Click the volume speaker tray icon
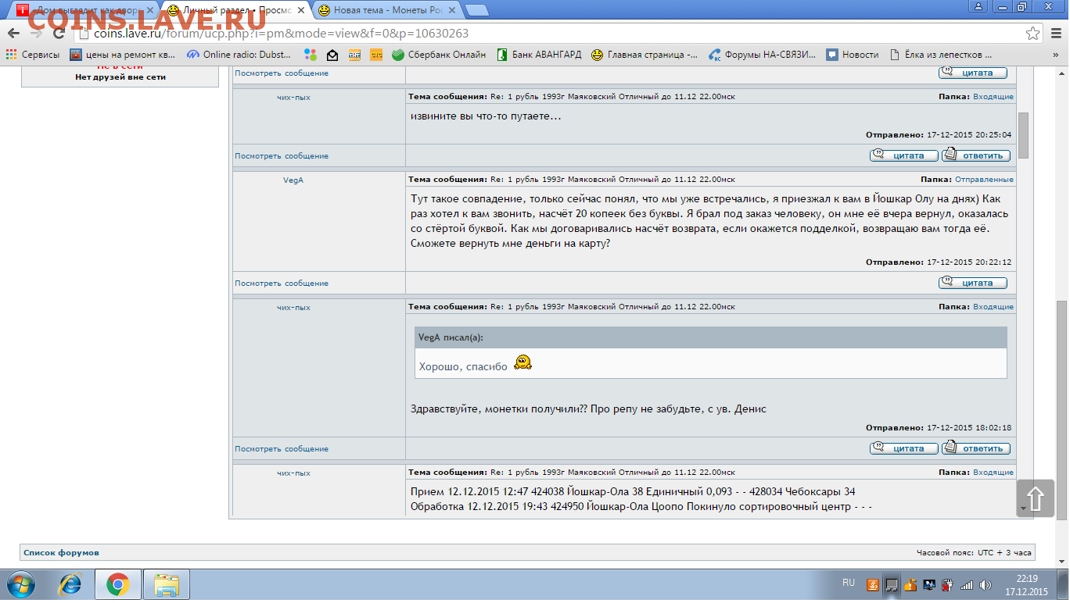Screen dimensions: 1070x603 tap(985, 584)
